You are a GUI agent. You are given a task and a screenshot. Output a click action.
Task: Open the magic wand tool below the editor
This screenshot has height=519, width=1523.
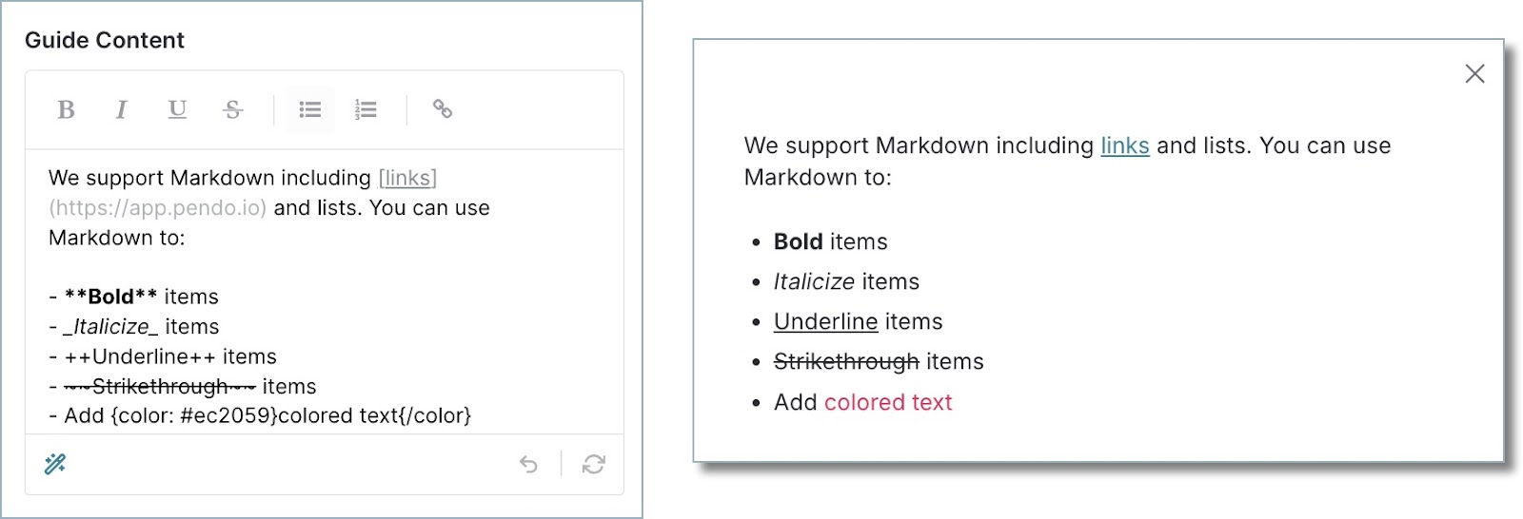[x=55, y=464]
